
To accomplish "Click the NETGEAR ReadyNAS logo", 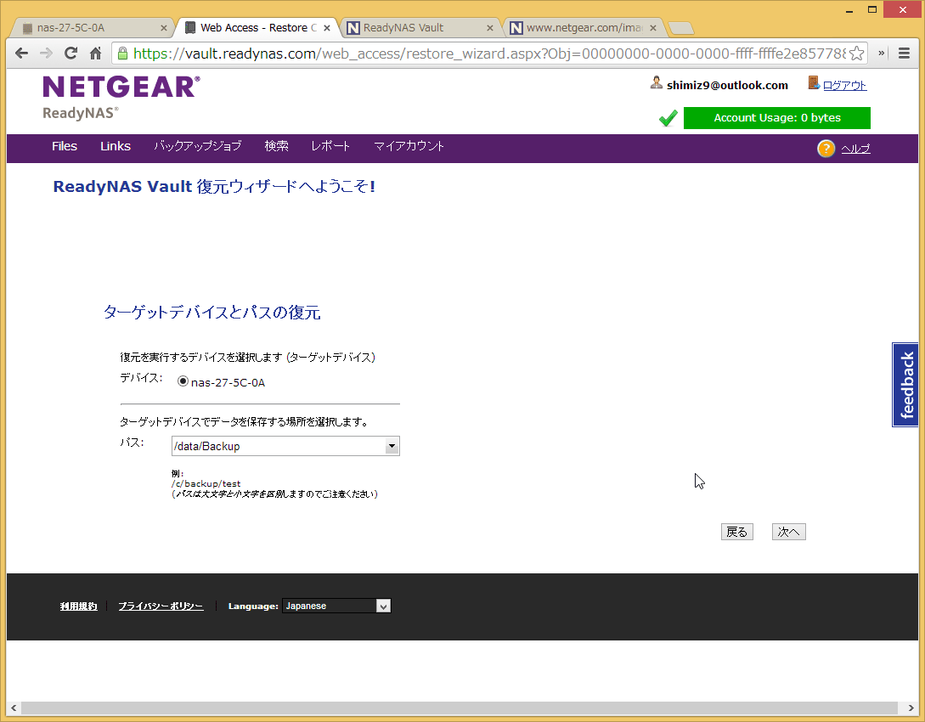I will tap(121, 97).
